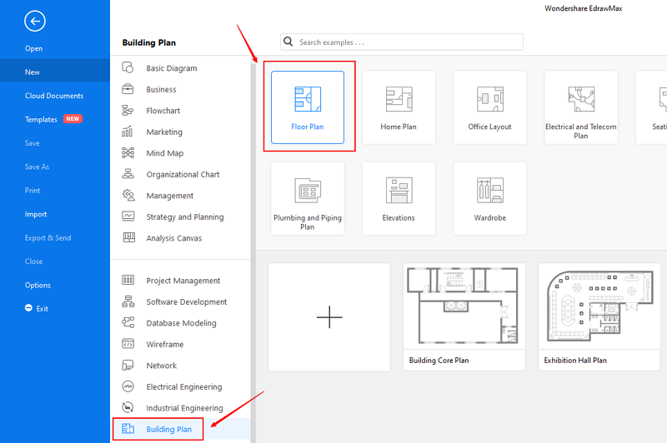Select the Network category label
This screenshot has height=443, width=667.
[x=161, y=366]
